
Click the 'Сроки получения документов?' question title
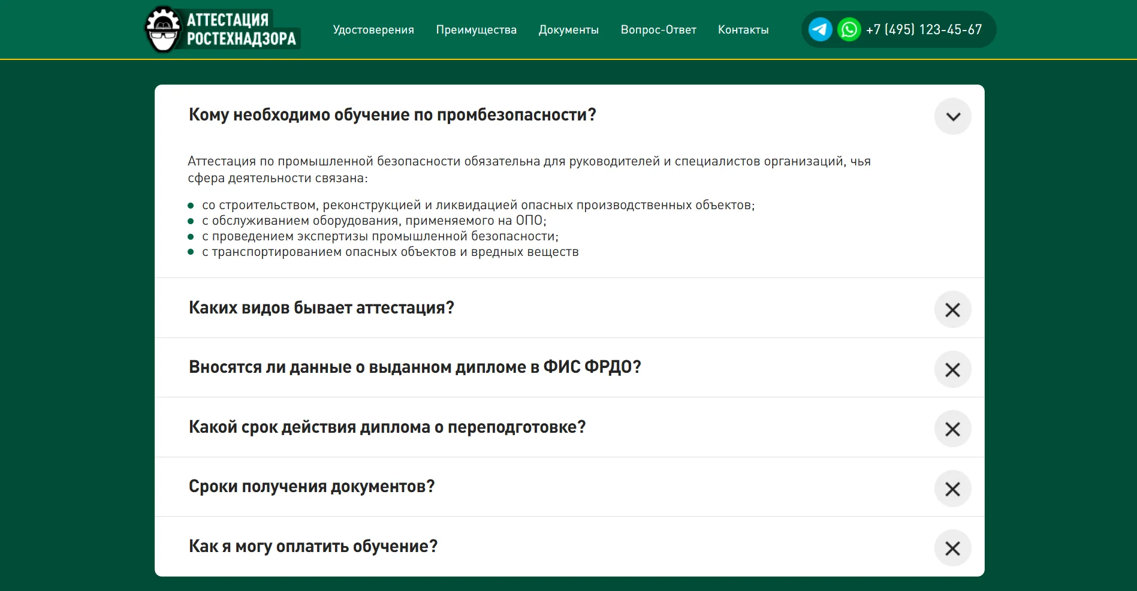[x=312, y=486]
